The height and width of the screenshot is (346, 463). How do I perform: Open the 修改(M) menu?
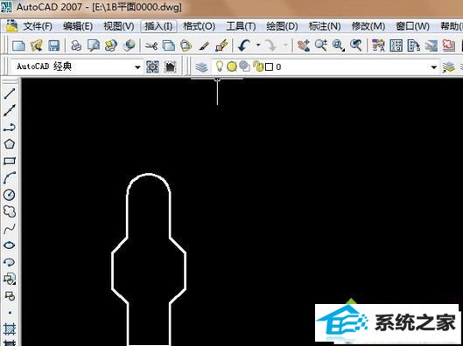(368, 26)
